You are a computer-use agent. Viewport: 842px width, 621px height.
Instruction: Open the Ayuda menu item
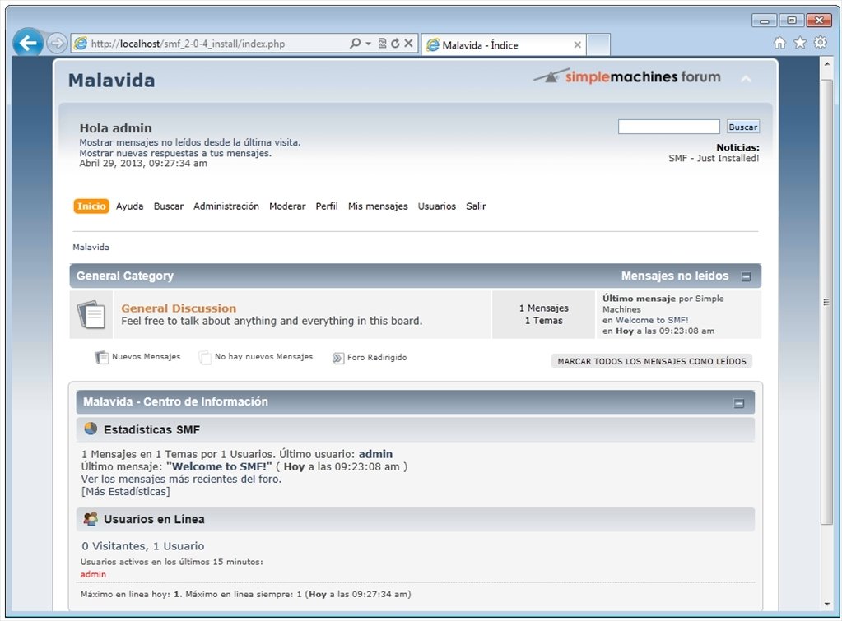pos(129,206)
